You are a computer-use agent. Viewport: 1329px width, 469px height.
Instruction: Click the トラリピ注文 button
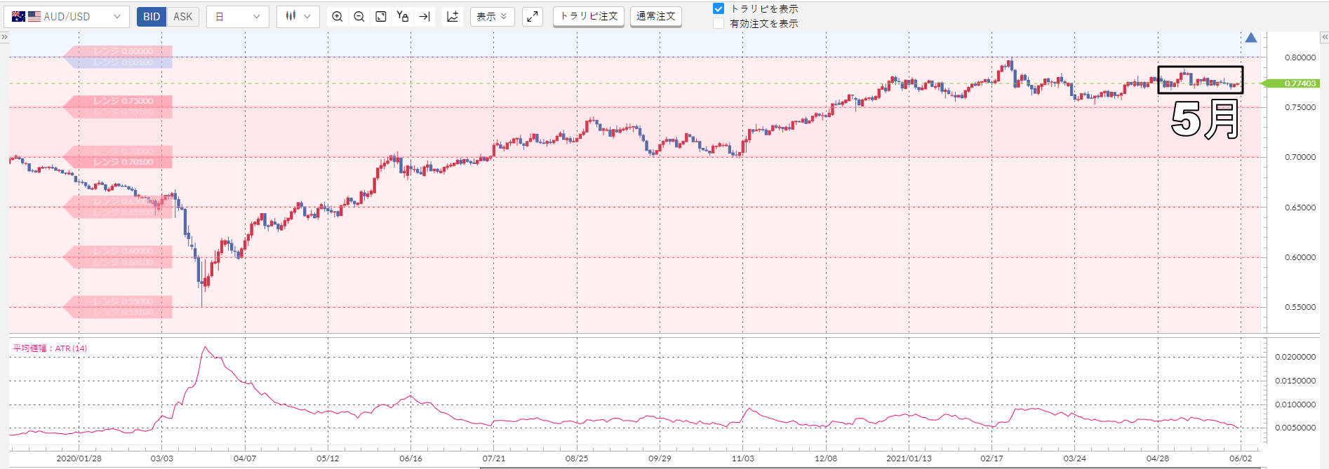click(589, 16)
